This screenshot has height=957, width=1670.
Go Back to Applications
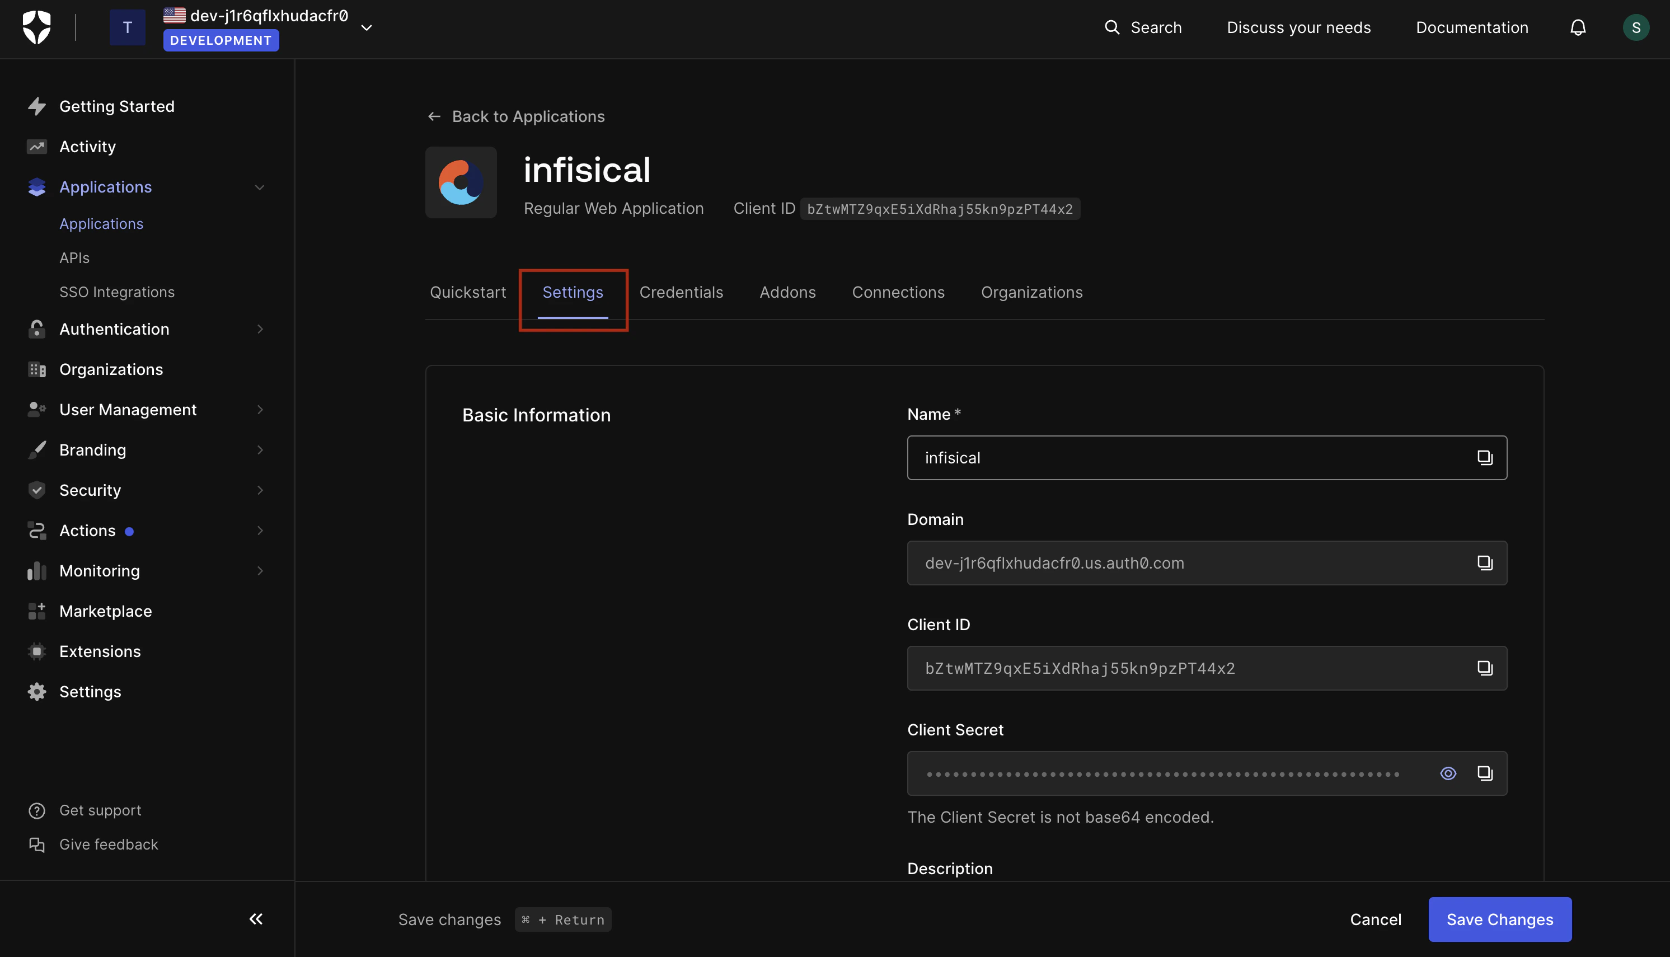[516, 116]
